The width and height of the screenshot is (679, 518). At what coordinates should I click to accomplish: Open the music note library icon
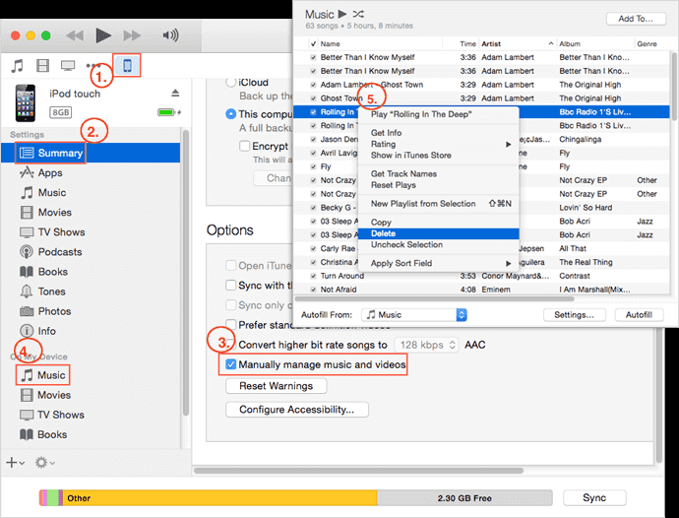[17, 66]
